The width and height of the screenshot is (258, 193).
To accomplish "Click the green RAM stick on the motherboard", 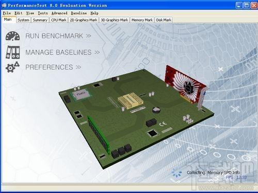I will point(99,135).
